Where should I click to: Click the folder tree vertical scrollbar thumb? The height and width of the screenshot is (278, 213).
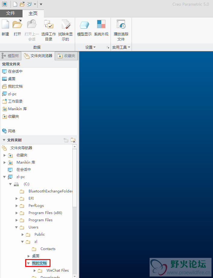coord(75,178)
